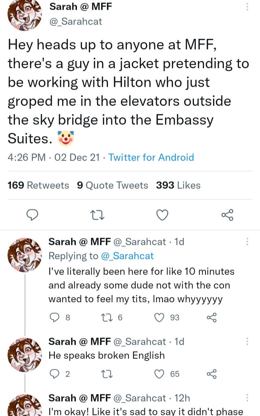The height and width of the screenshot is (416, 260).
Task: Open comments on the reply with 8 replies
Action: tap(55, 317)
